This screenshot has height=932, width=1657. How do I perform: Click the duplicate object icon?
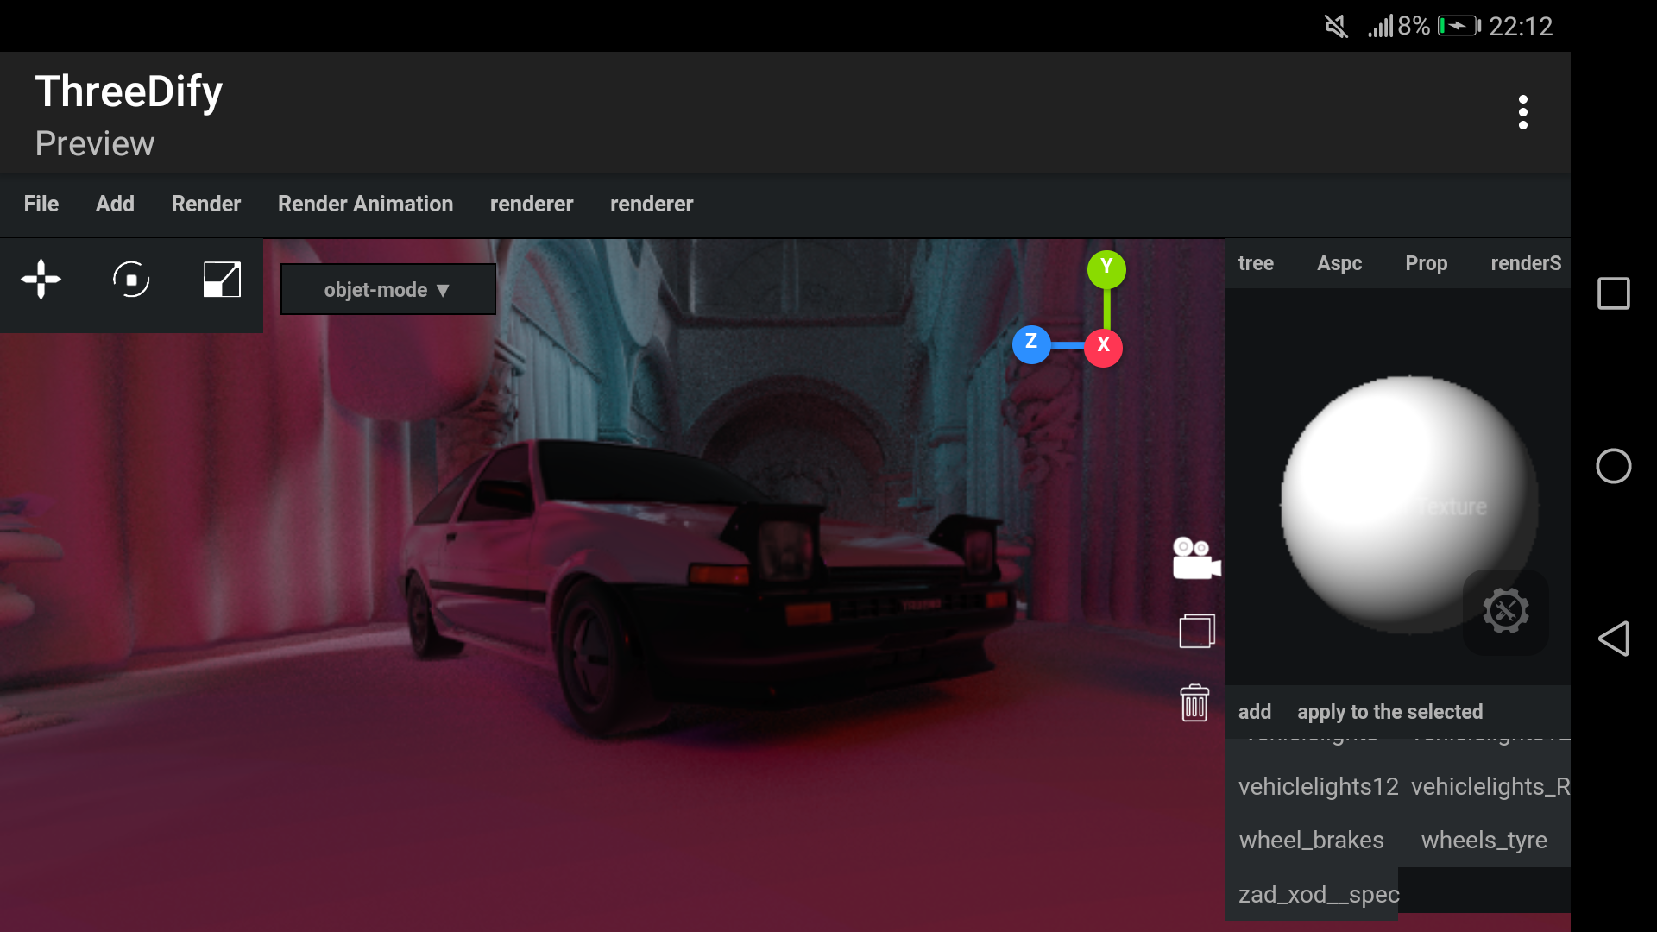[x=1196, y=631]
